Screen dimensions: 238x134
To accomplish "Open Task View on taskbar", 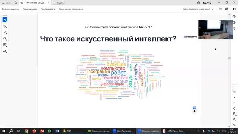I will point(19,131).
